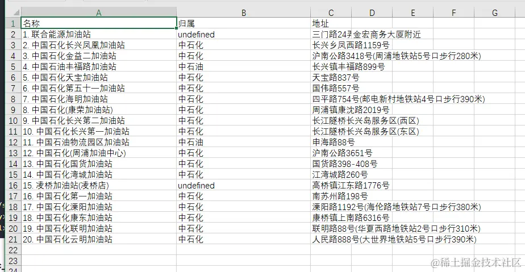The image size is (525, 272).
Task: Select column A header
Action: [99, 12]
